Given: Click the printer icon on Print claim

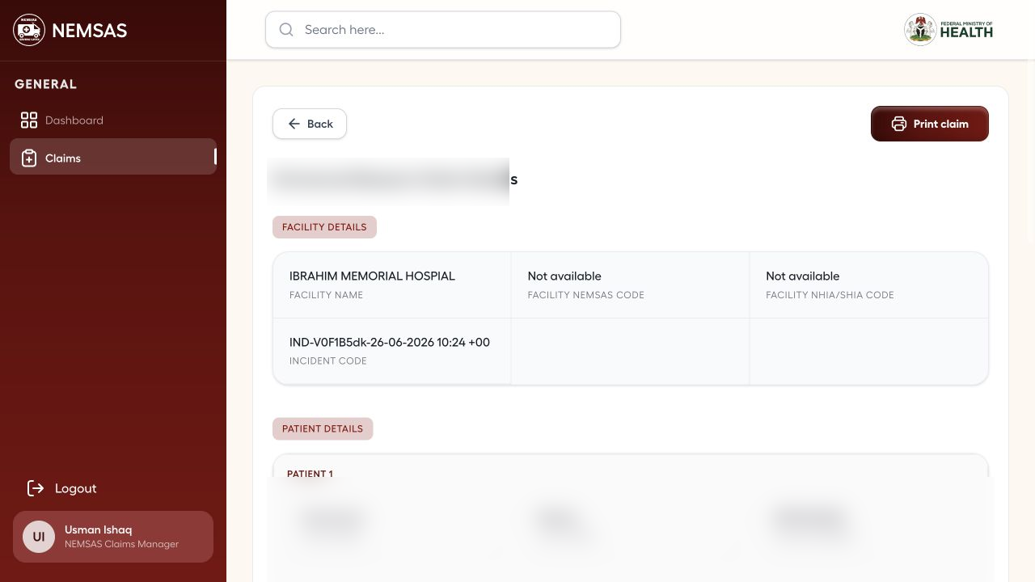Looking at the screenshot, I should pos(899,124).
